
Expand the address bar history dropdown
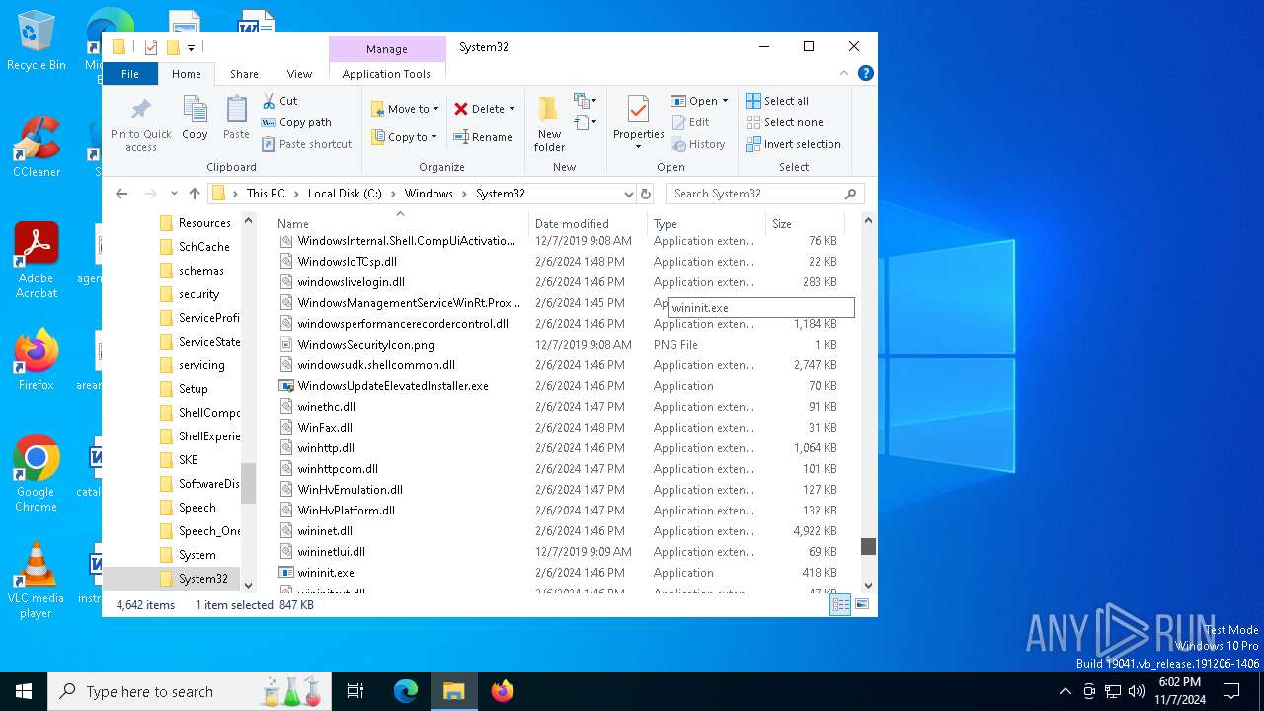coord(628,194)
